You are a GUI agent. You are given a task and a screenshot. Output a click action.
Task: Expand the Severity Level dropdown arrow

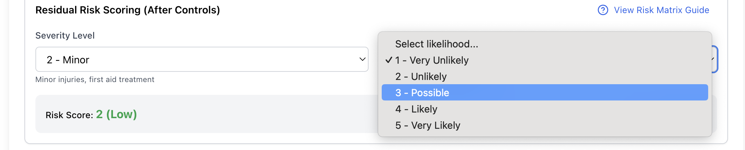coord(362,59)
